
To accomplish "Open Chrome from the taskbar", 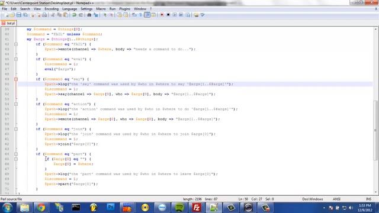I will 41,208.
